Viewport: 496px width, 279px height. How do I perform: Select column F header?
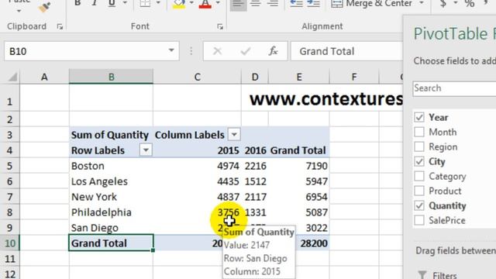pyautogui.click(x=354, y=77)
